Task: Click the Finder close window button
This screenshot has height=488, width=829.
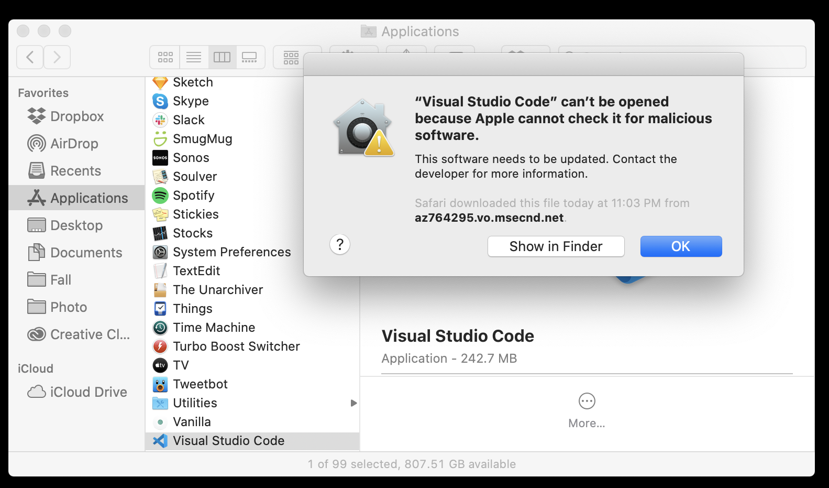Action: [23, 31]
